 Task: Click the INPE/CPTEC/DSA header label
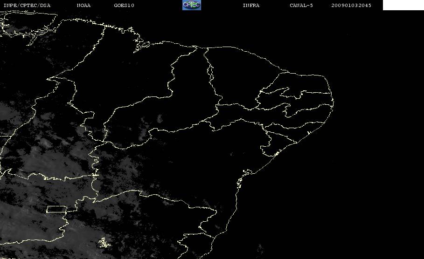coord(27,6)
